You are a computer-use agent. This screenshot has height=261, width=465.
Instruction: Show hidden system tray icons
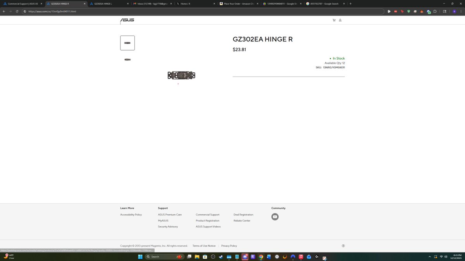pyautogui.click(x=429, y=257)
